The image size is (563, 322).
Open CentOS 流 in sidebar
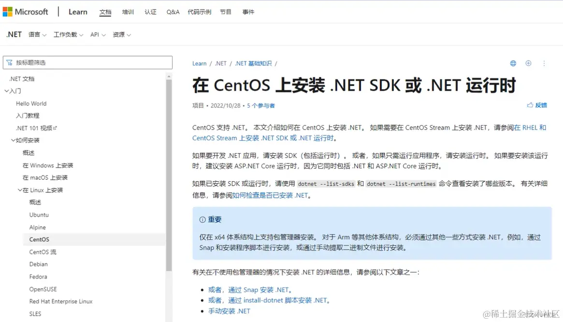(x=43, y=252)
